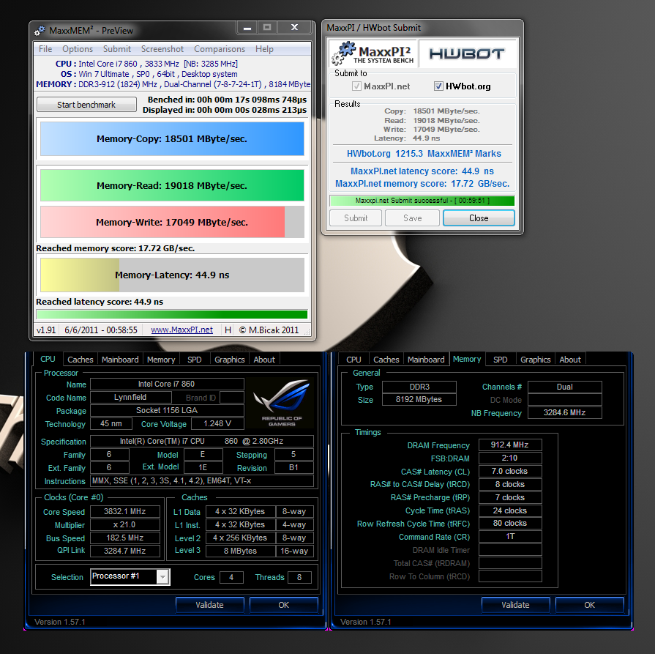Start the memory benchmark

pyautogui.click(x=86, y=105)
